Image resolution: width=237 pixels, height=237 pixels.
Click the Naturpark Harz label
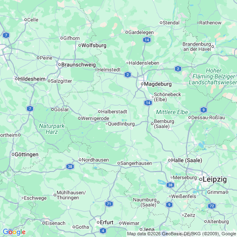(x=52, y=129)
